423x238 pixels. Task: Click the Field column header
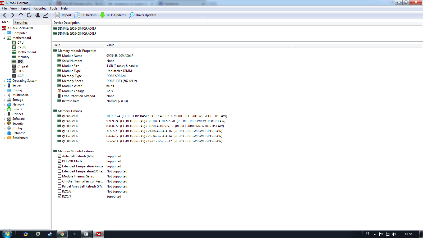(78, 45)
